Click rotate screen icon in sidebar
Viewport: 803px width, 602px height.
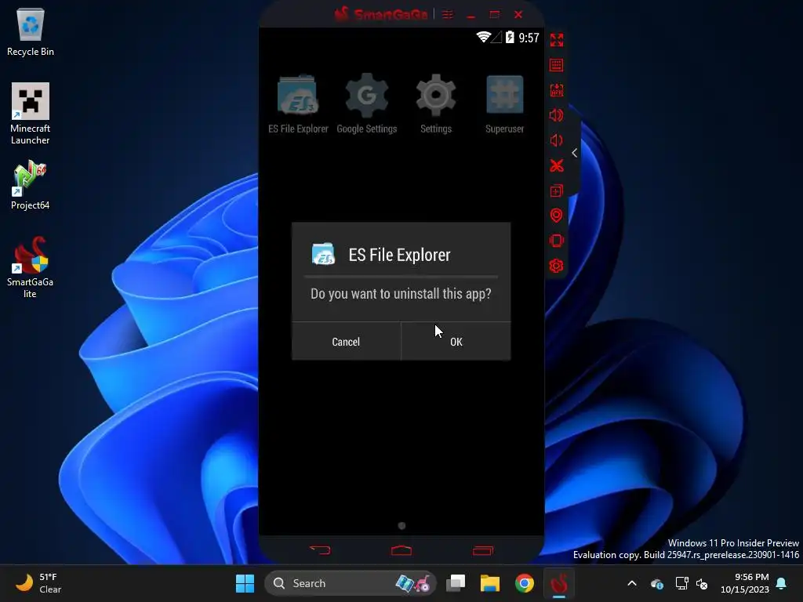click(557, 241)
